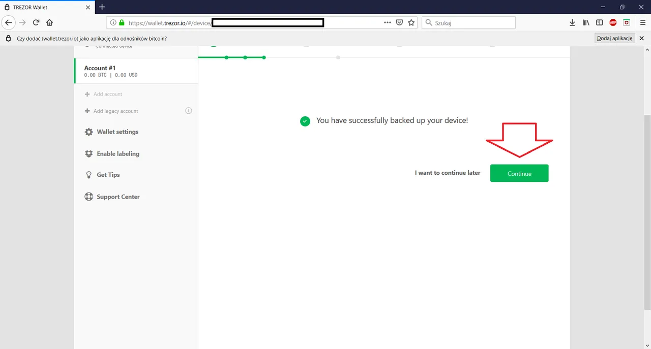Click the browser forward arrow
This screenshot has height=349, width=651.
coord(22,22)
